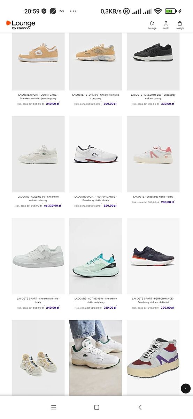The width and height of the screenshot is (193, 419).
Task: Open the Konto account icon
Action: [x=166, y=23]
